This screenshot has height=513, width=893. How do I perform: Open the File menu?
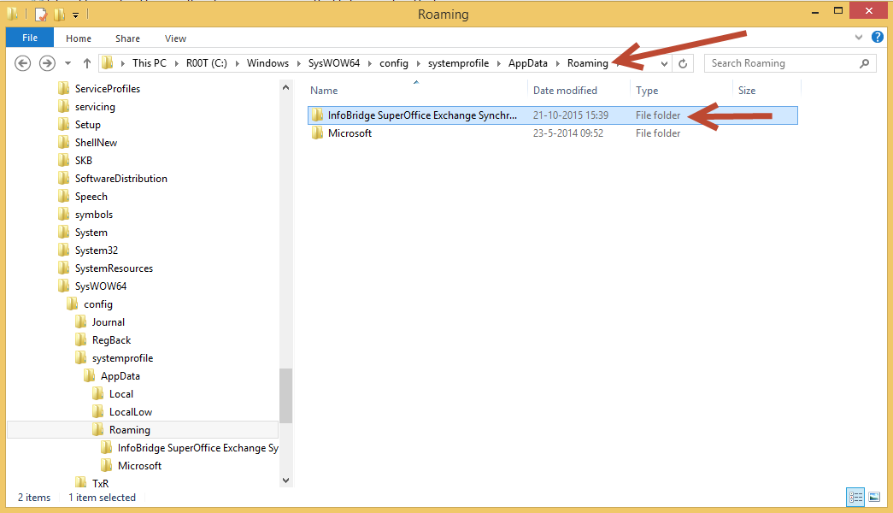[x=30, y=38]
